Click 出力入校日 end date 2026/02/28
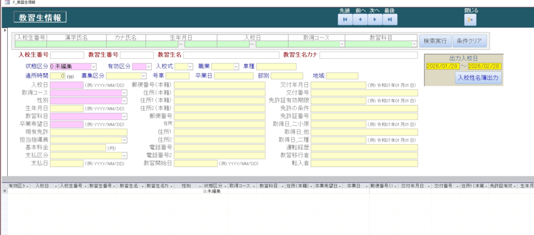This screenshot has width=534, height=235. point(484,66)
